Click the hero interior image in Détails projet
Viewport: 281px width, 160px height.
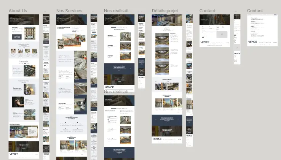coord(167,20)
